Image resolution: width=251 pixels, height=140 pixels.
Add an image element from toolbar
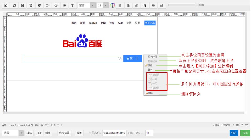[x=6, y=5]
